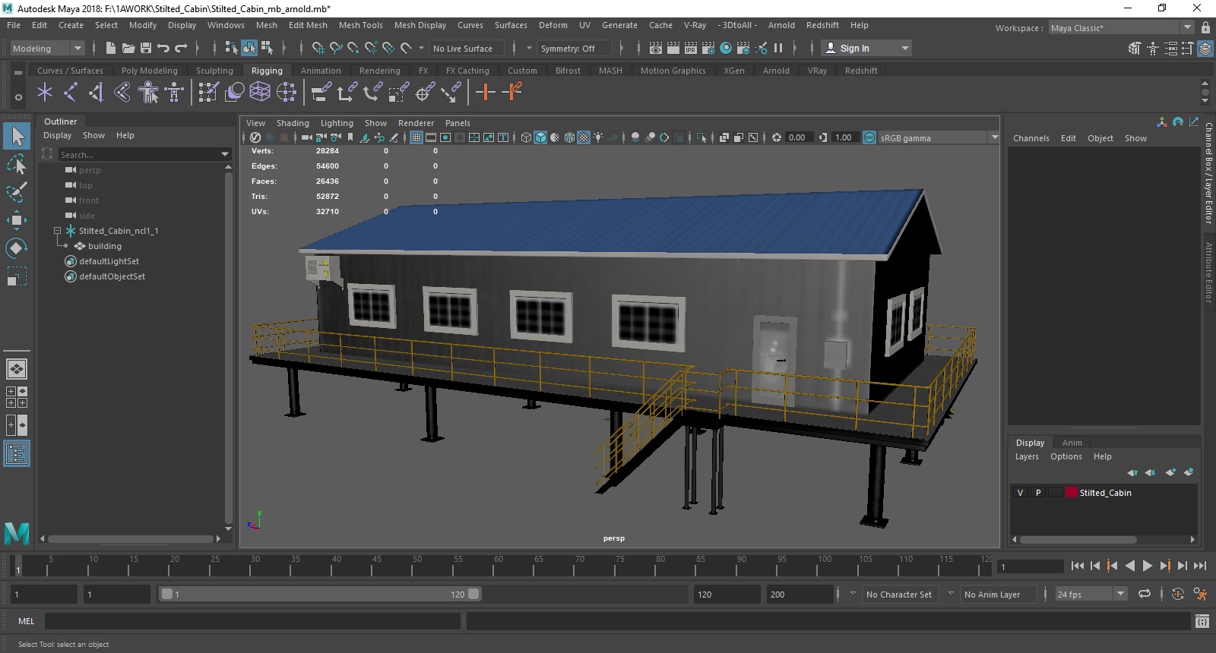The width and height of the screenshot is (1216, 653).
Task: Open the viewport Shading menu
Action: click(293, 123)
